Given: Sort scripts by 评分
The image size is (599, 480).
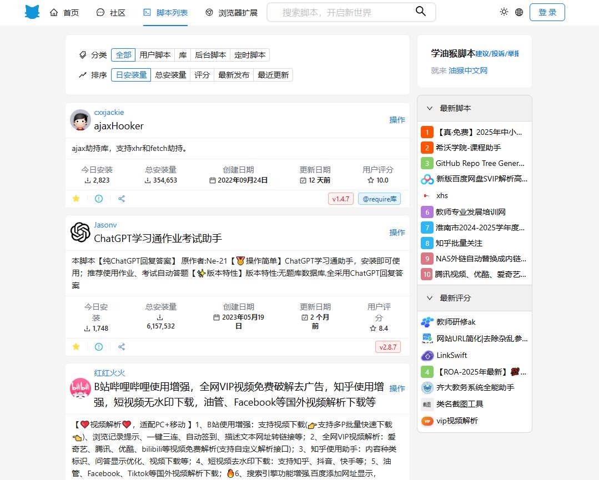Looking at the screenshot, I should point(202,75).
